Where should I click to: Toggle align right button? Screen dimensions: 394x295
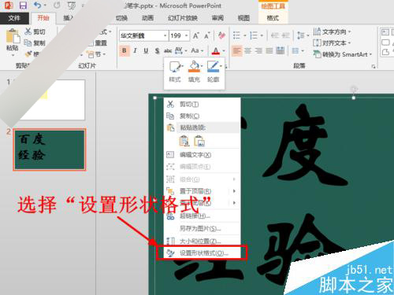coord(258,50)
